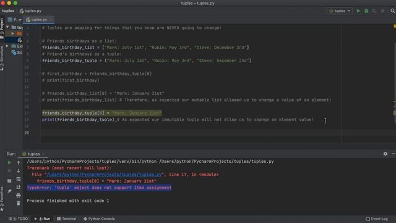Run the tuples configuration from the top toolbar
Screen dimensions: 396x223
pos(358,11)
